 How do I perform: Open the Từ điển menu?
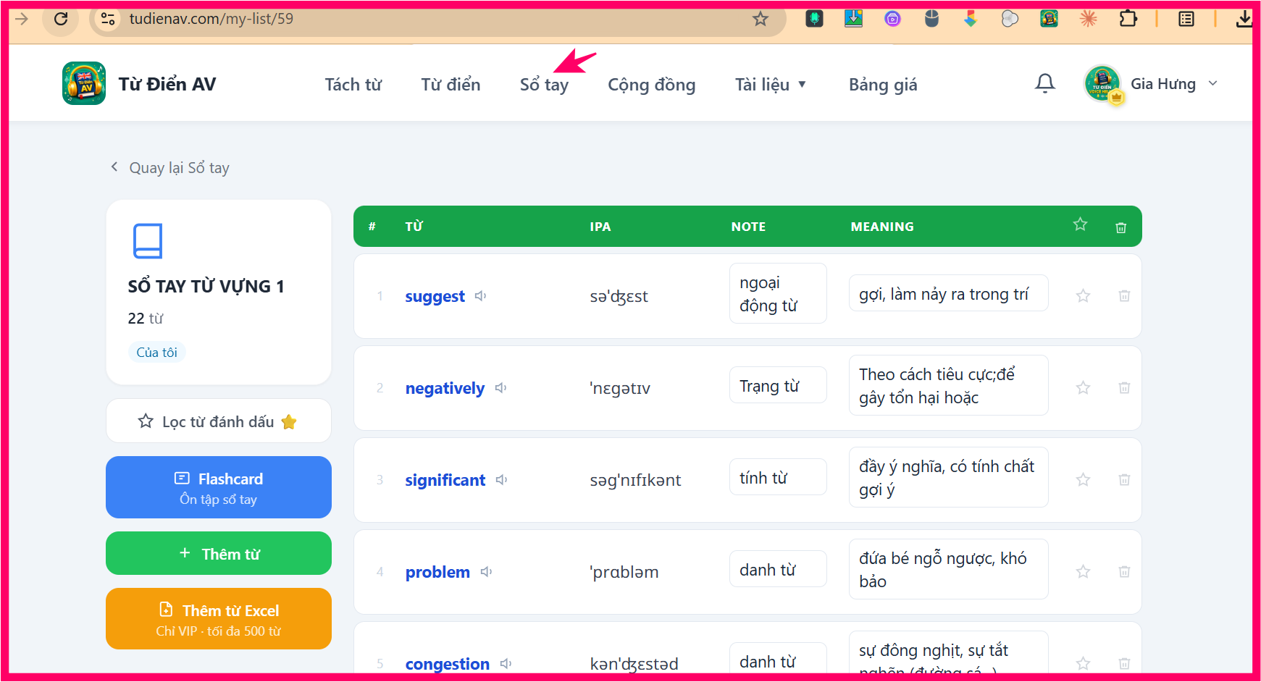tap(451, 85)
